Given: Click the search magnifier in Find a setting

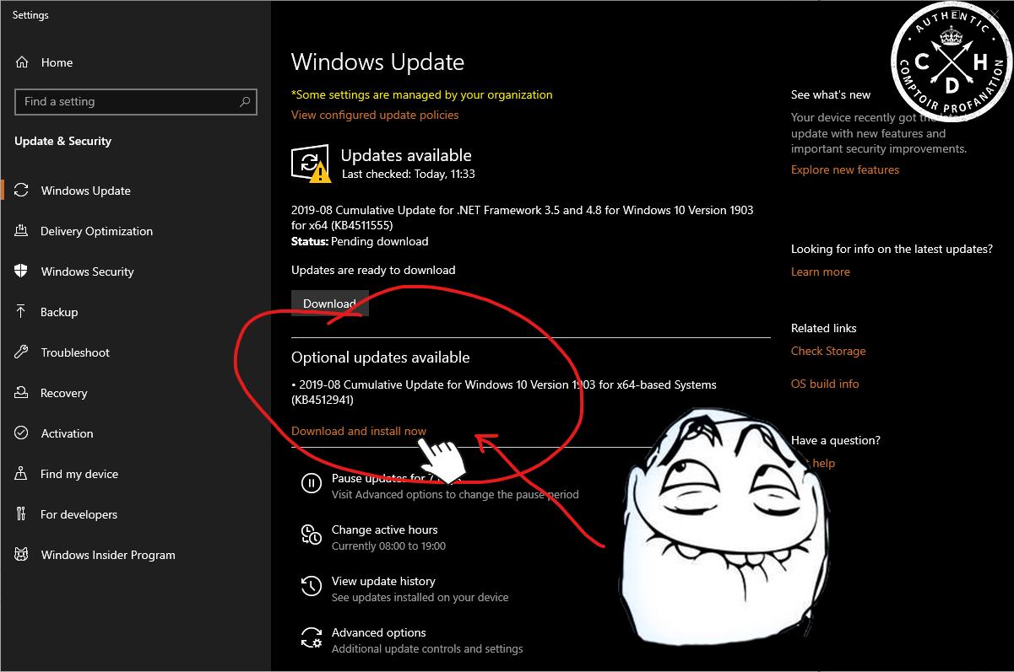Looking at the screenshot, I should pyautogui.click(x=245, y=102).
